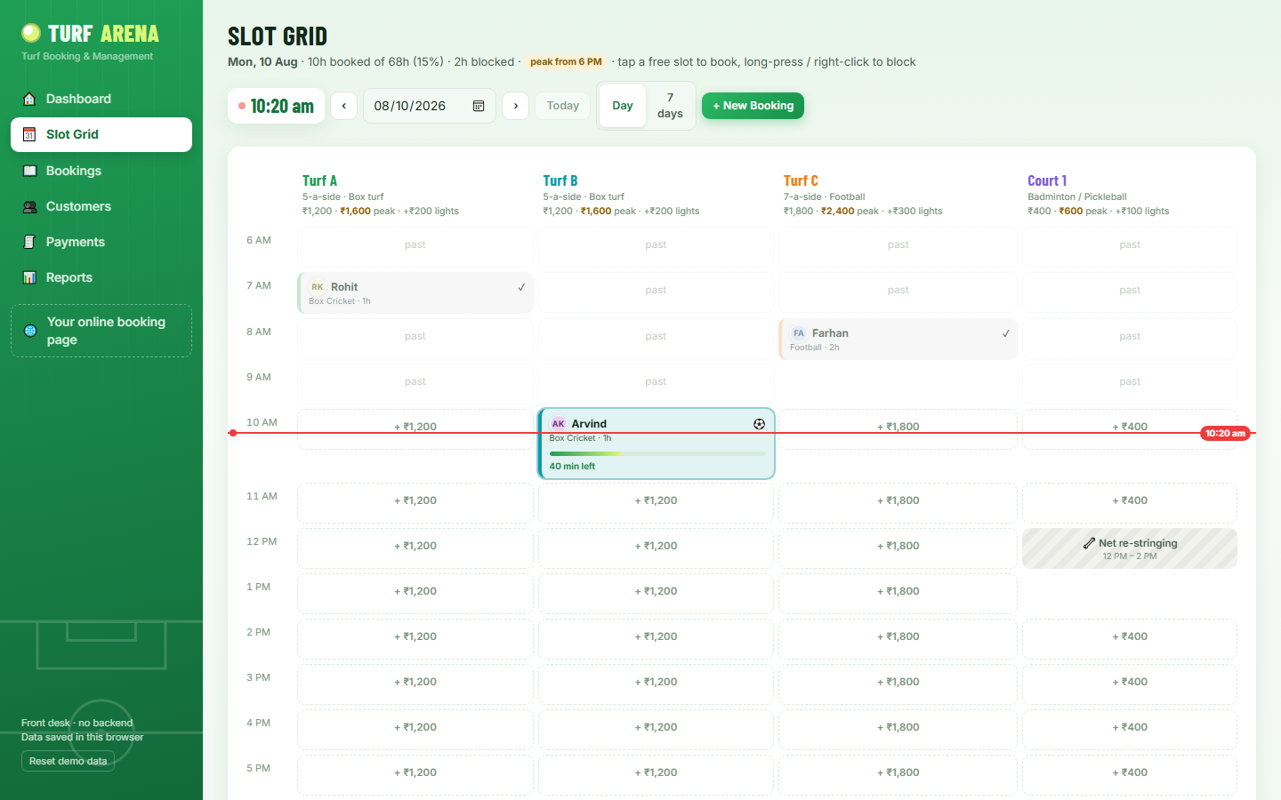Viewport: 1281px width, 800px height.
Task: Click Reset demo data button
Action: point(68,761)
